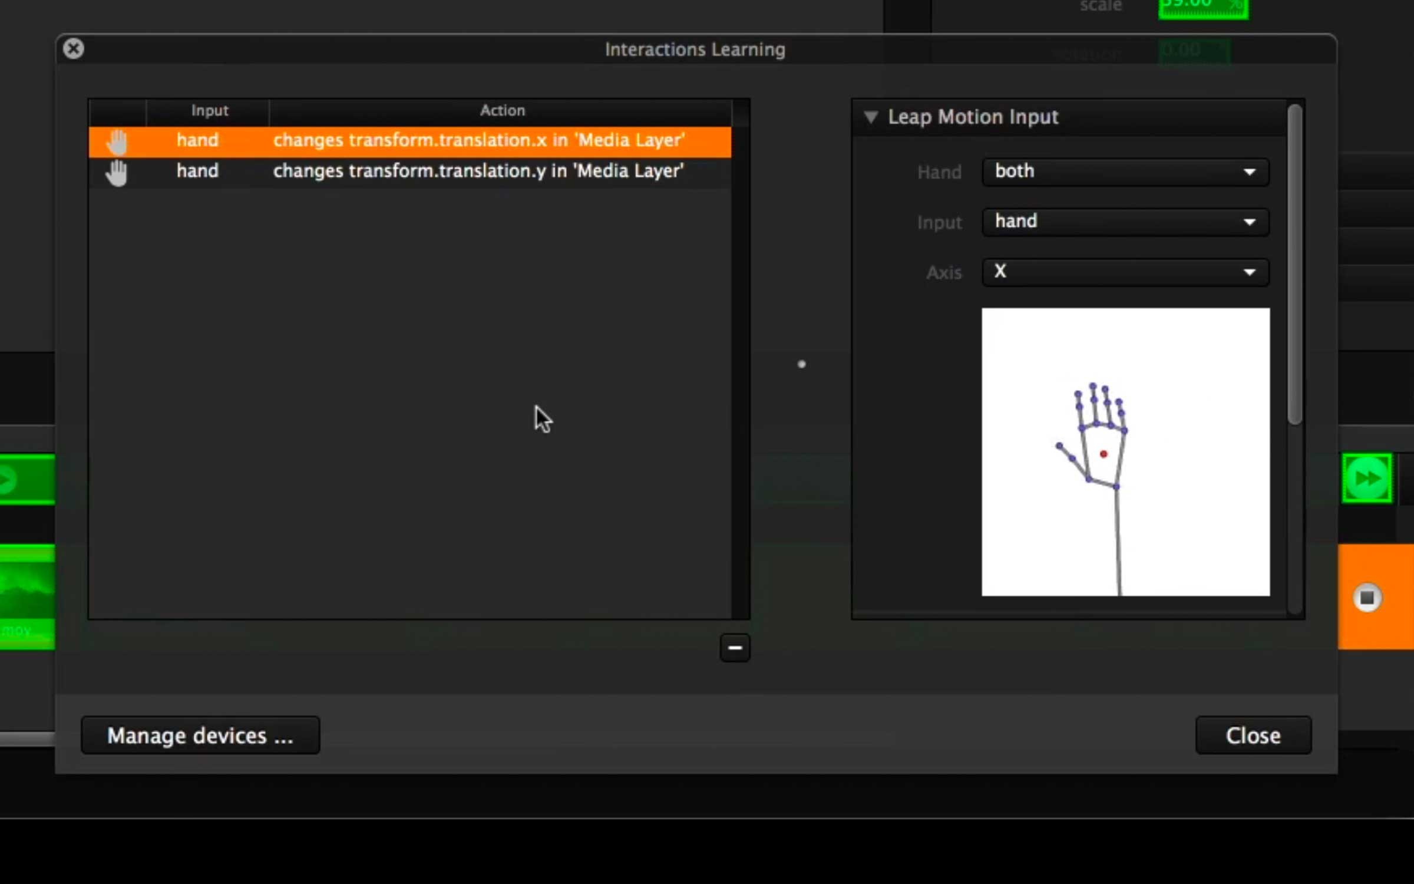Click the Action column header
The height and width of the screenshot is (884, 1414).
(502, 110)
